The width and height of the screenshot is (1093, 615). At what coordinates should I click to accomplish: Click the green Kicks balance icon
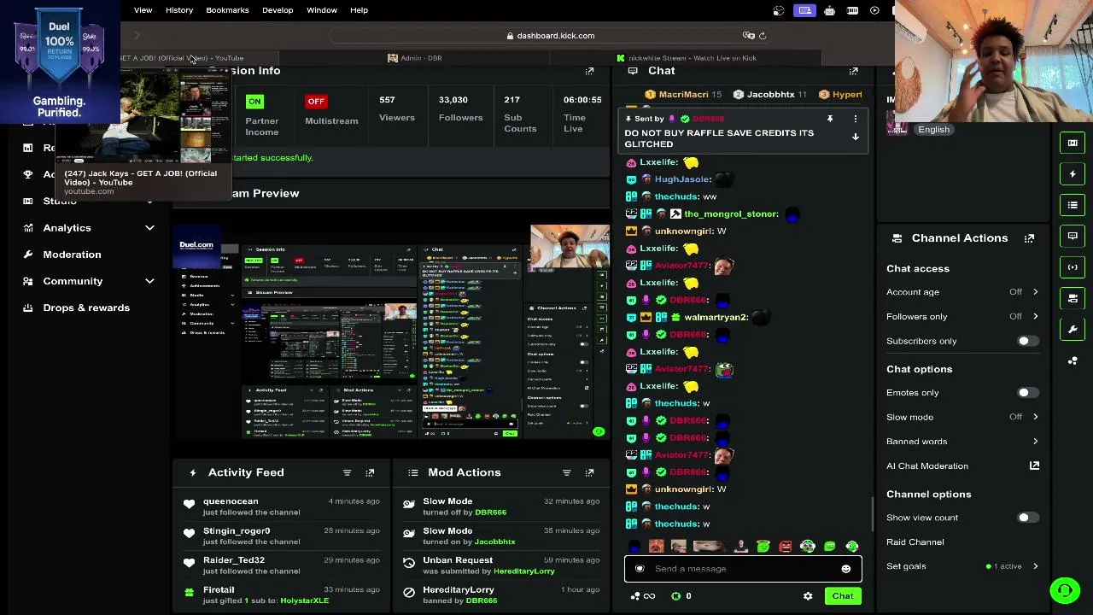(x=675, y=596)
